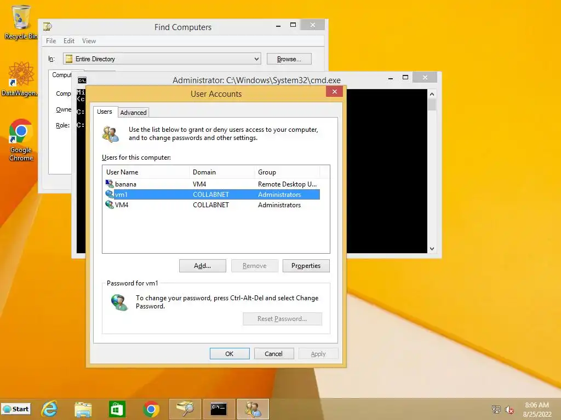Open Properties for the selected user
Viewport: 561px width, 420px height.
point(306,266)
